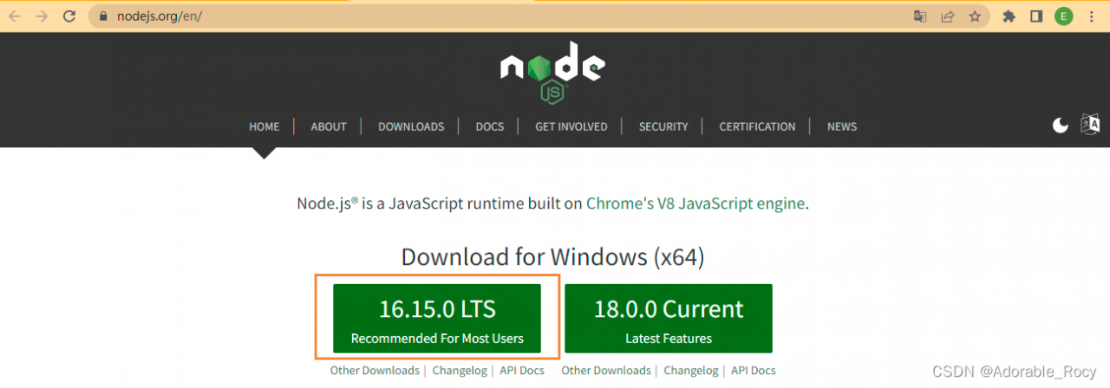Open the site language translation icon
The width and height of the screenshot is (1110, 388).
point(1090,125)
